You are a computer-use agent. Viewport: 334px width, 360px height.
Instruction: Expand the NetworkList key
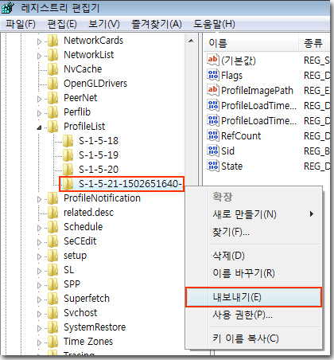(x=39, y=56)
